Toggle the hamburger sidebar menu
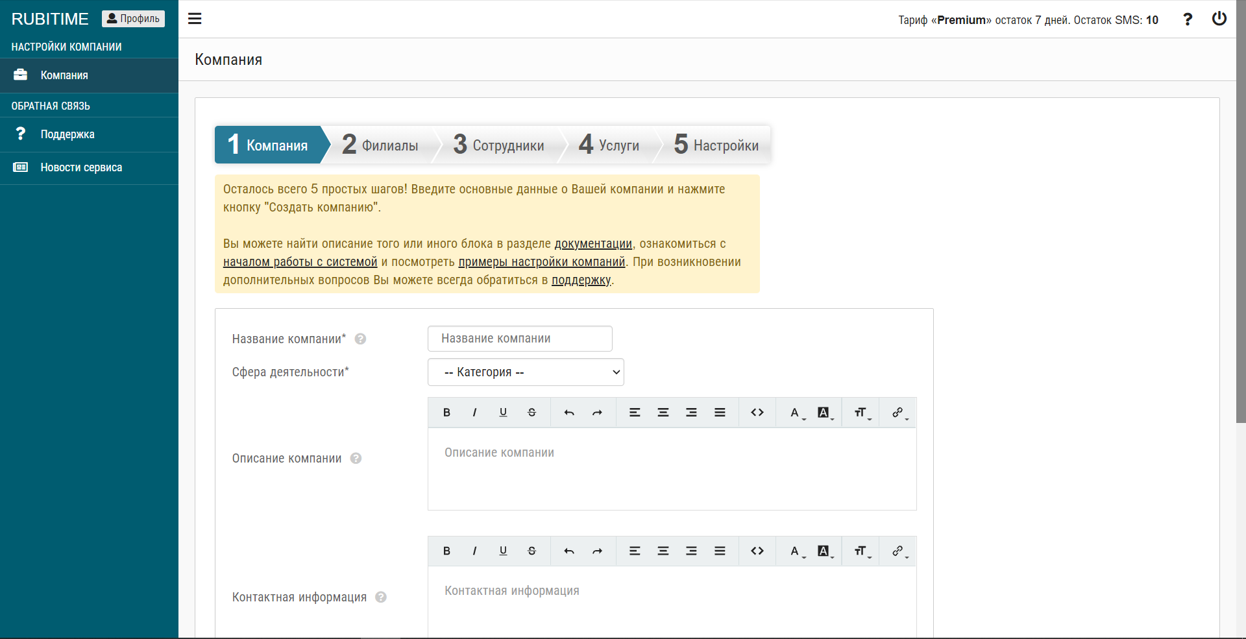1246x639 pixels. pos(195,19)
